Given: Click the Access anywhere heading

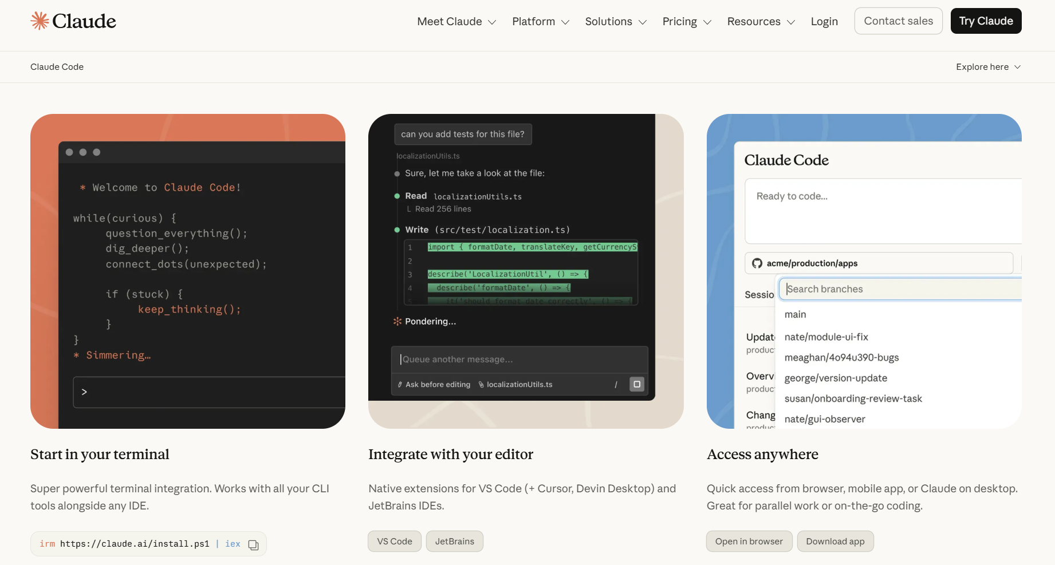Looking at the screenshot, I should pos(762,455).
